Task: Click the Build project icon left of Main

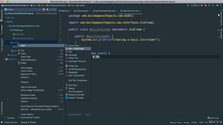Action: (x=188, y=6)
